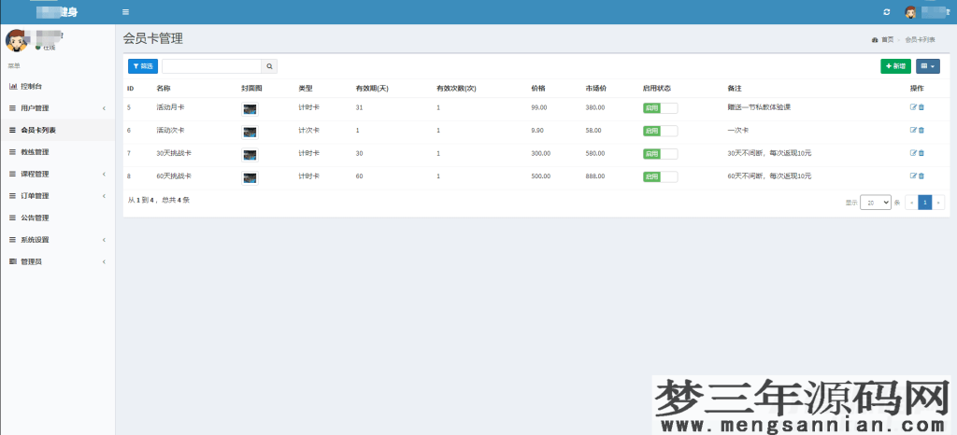Disable the 活动次卡 status switch
This screenshot has height=435, width=957.
click(x=661, y=131)
